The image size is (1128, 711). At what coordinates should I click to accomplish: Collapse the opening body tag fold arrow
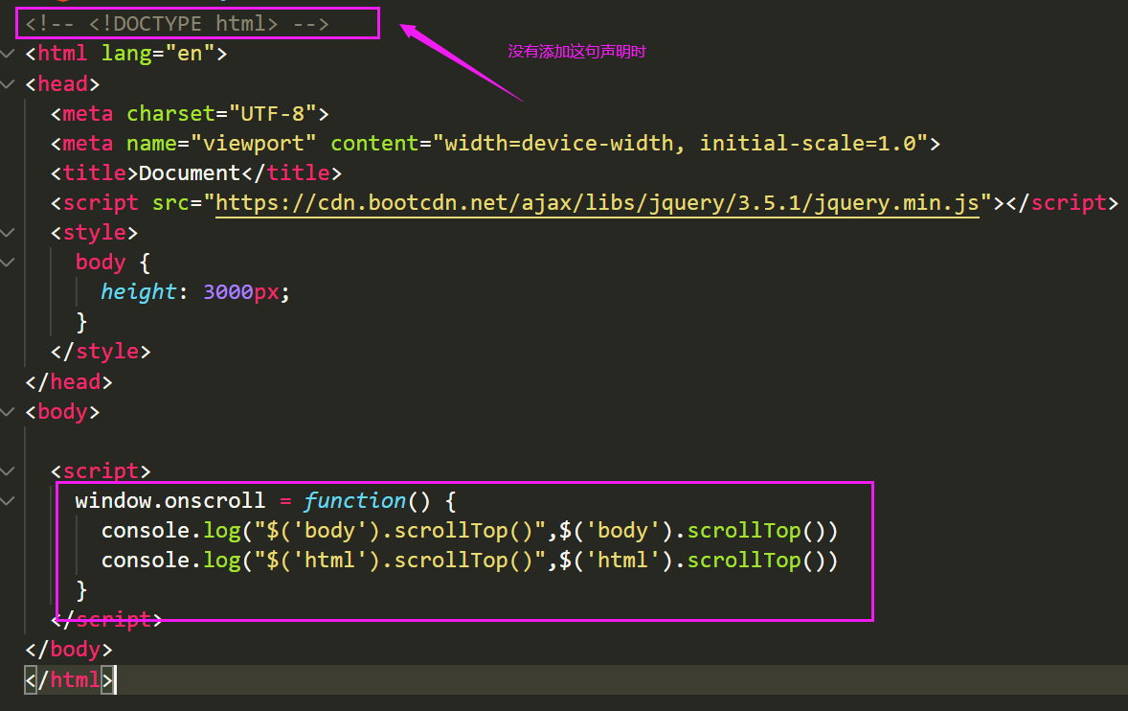coord(8,412)
